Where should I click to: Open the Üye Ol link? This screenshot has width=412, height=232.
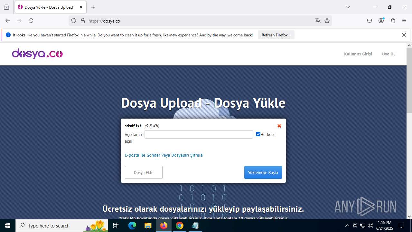389,54
